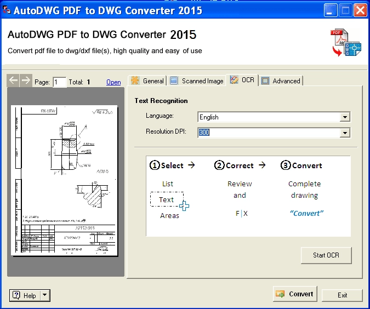Expand the Help button dropdown arrow
Image resolution: width=370 pixels, height=309 pixels.
pyautogui.click(x=45, y=295)
